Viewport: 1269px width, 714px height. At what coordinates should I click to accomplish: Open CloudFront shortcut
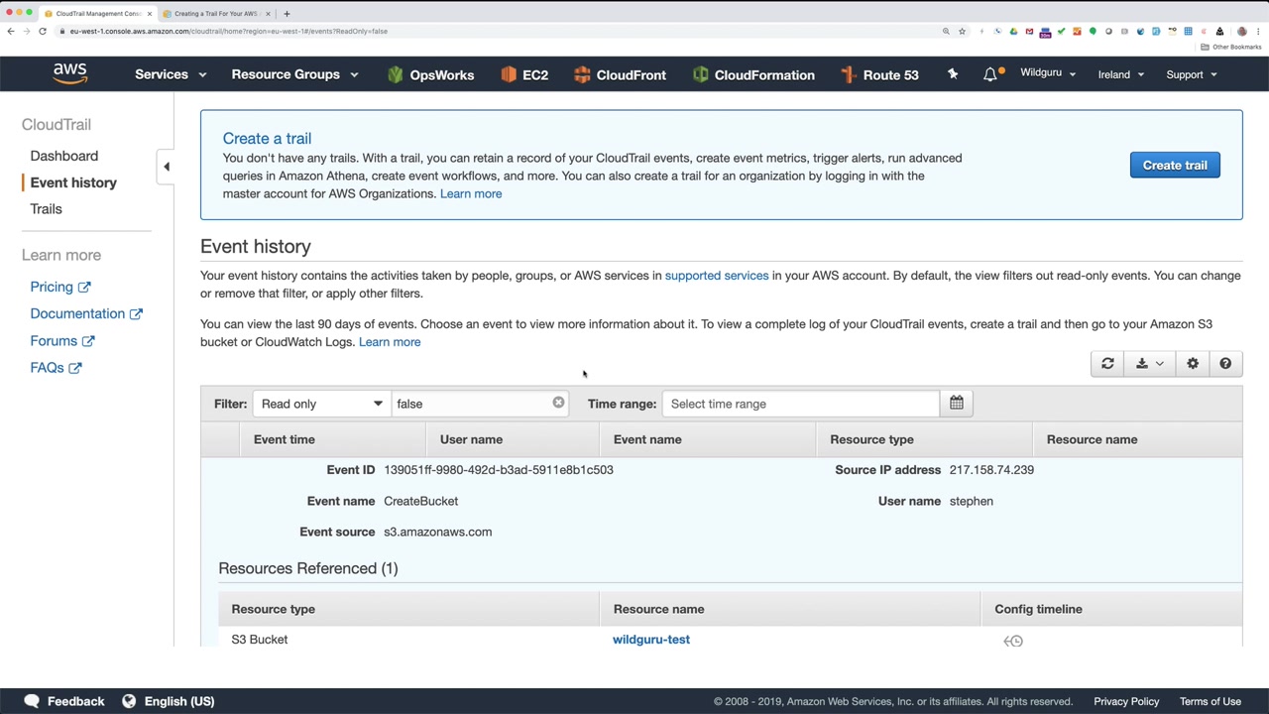[619, 74]
